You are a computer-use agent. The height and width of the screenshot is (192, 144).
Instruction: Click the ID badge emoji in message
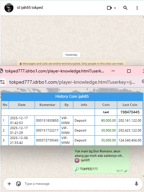click(x=77, y=160)
